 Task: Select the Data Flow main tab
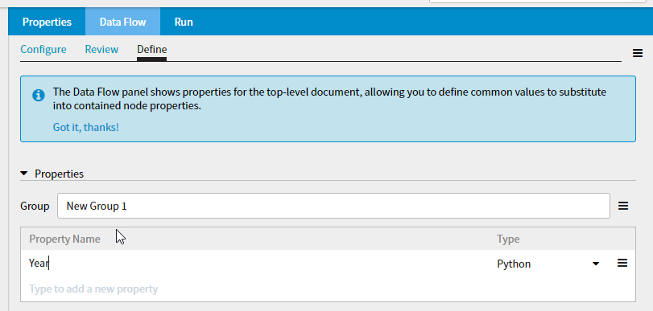pyautogui.click(x=123, y=22)
